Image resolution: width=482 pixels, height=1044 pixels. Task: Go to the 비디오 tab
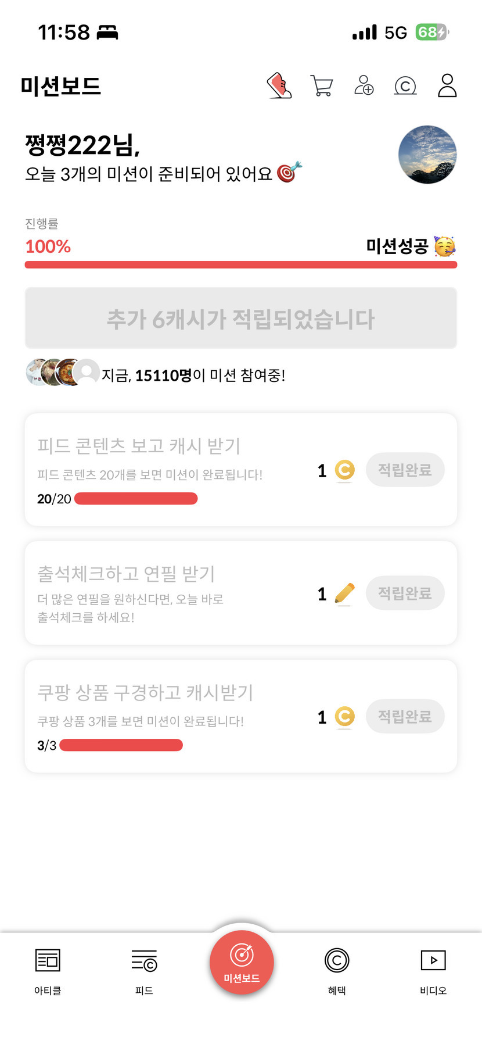tap(433, 970)
